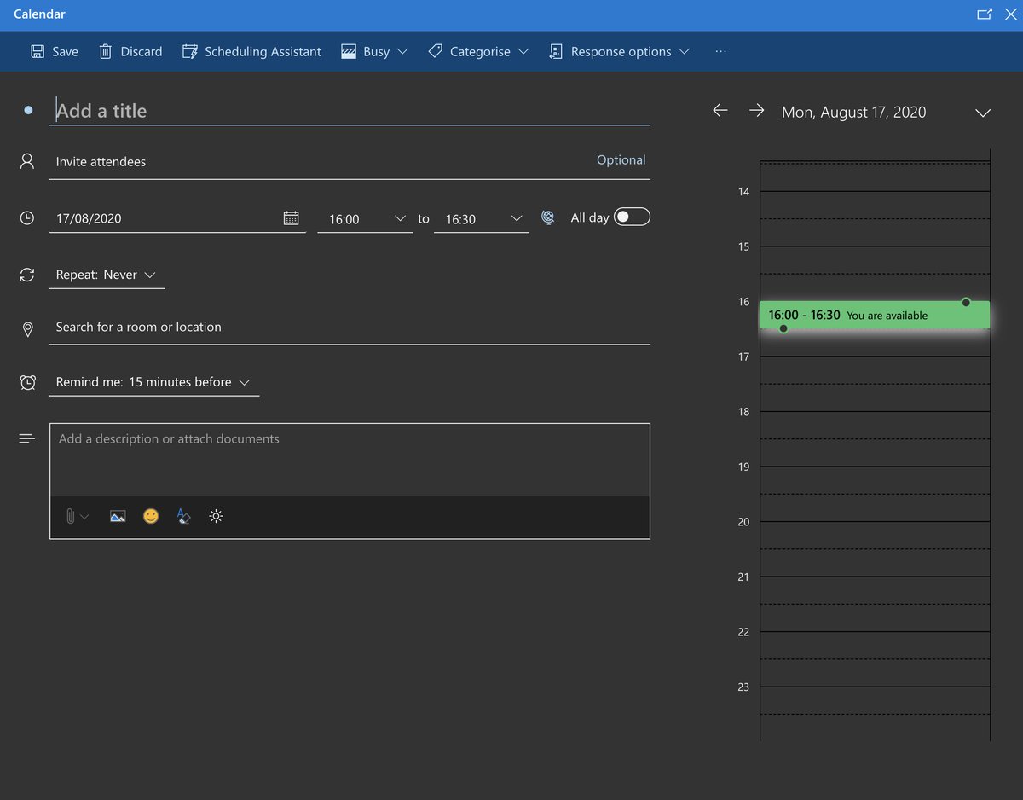Click the blue event color dot next to title
The height and width of the screenshot is (800, 1023).
[26, 110]
